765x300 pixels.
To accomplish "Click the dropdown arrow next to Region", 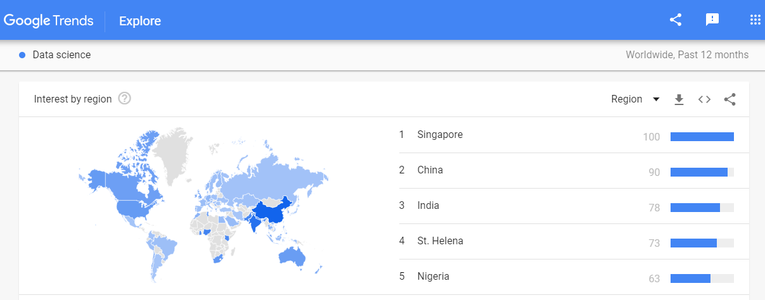I will 656,99.
